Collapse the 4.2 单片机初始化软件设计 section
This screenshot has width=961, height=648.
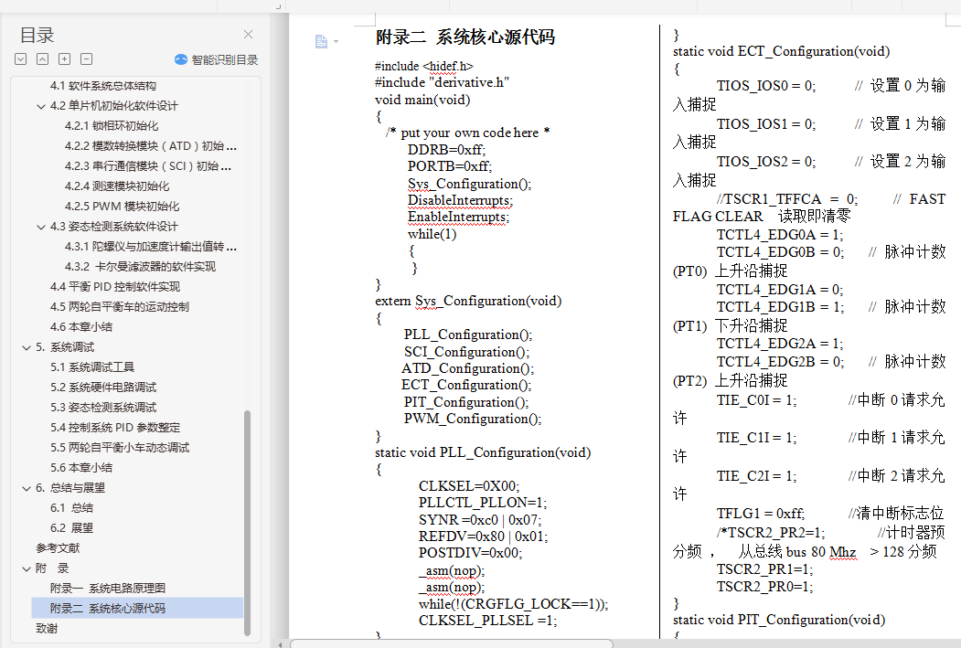(x=41, y=107)
